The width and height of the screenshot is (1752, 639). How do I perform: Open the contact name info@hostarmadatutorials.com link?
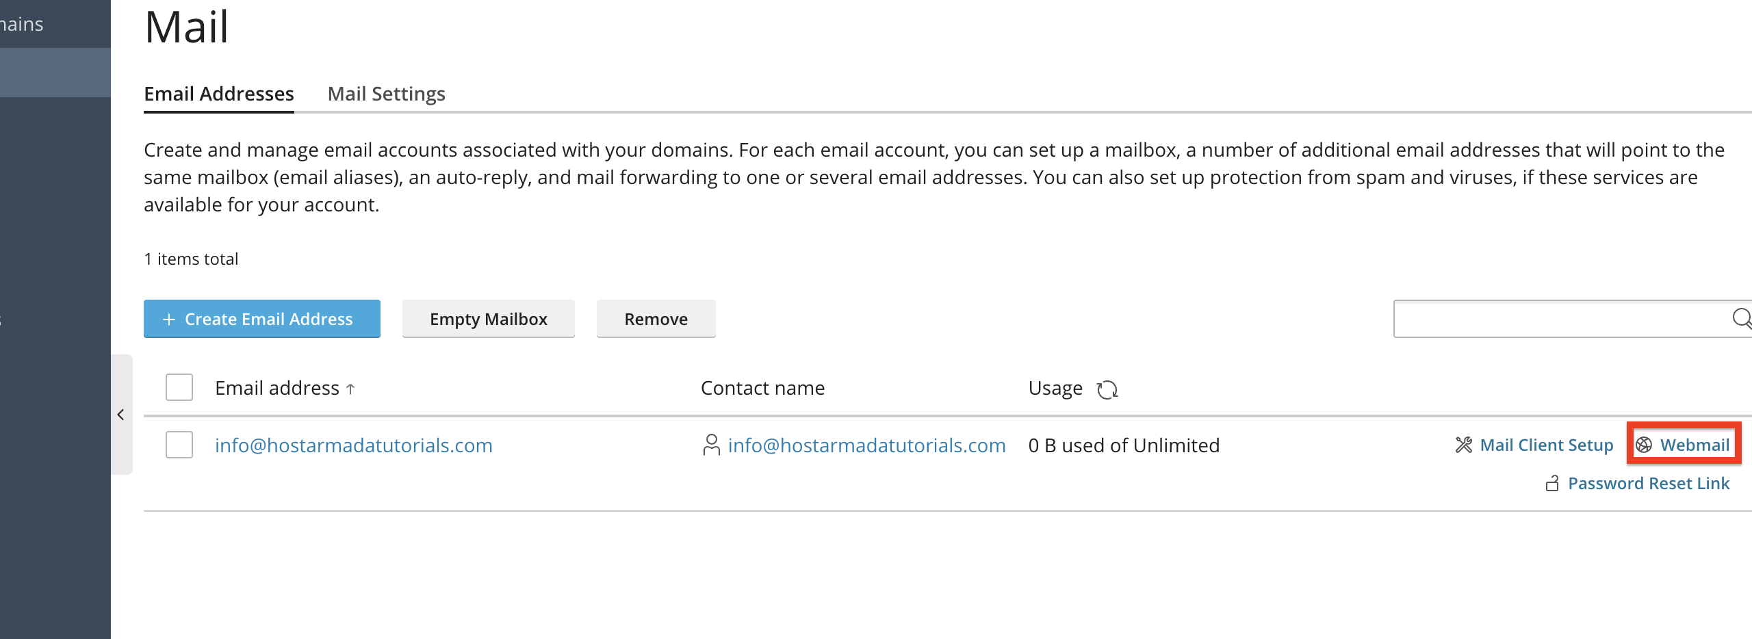click(866, 445)
